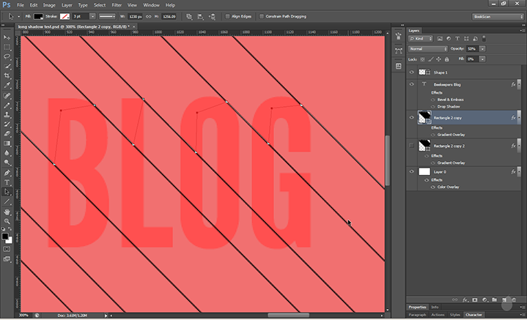Switch to the Character tab
This screenshot has width=527, height=320.
(x=473, y=314)
